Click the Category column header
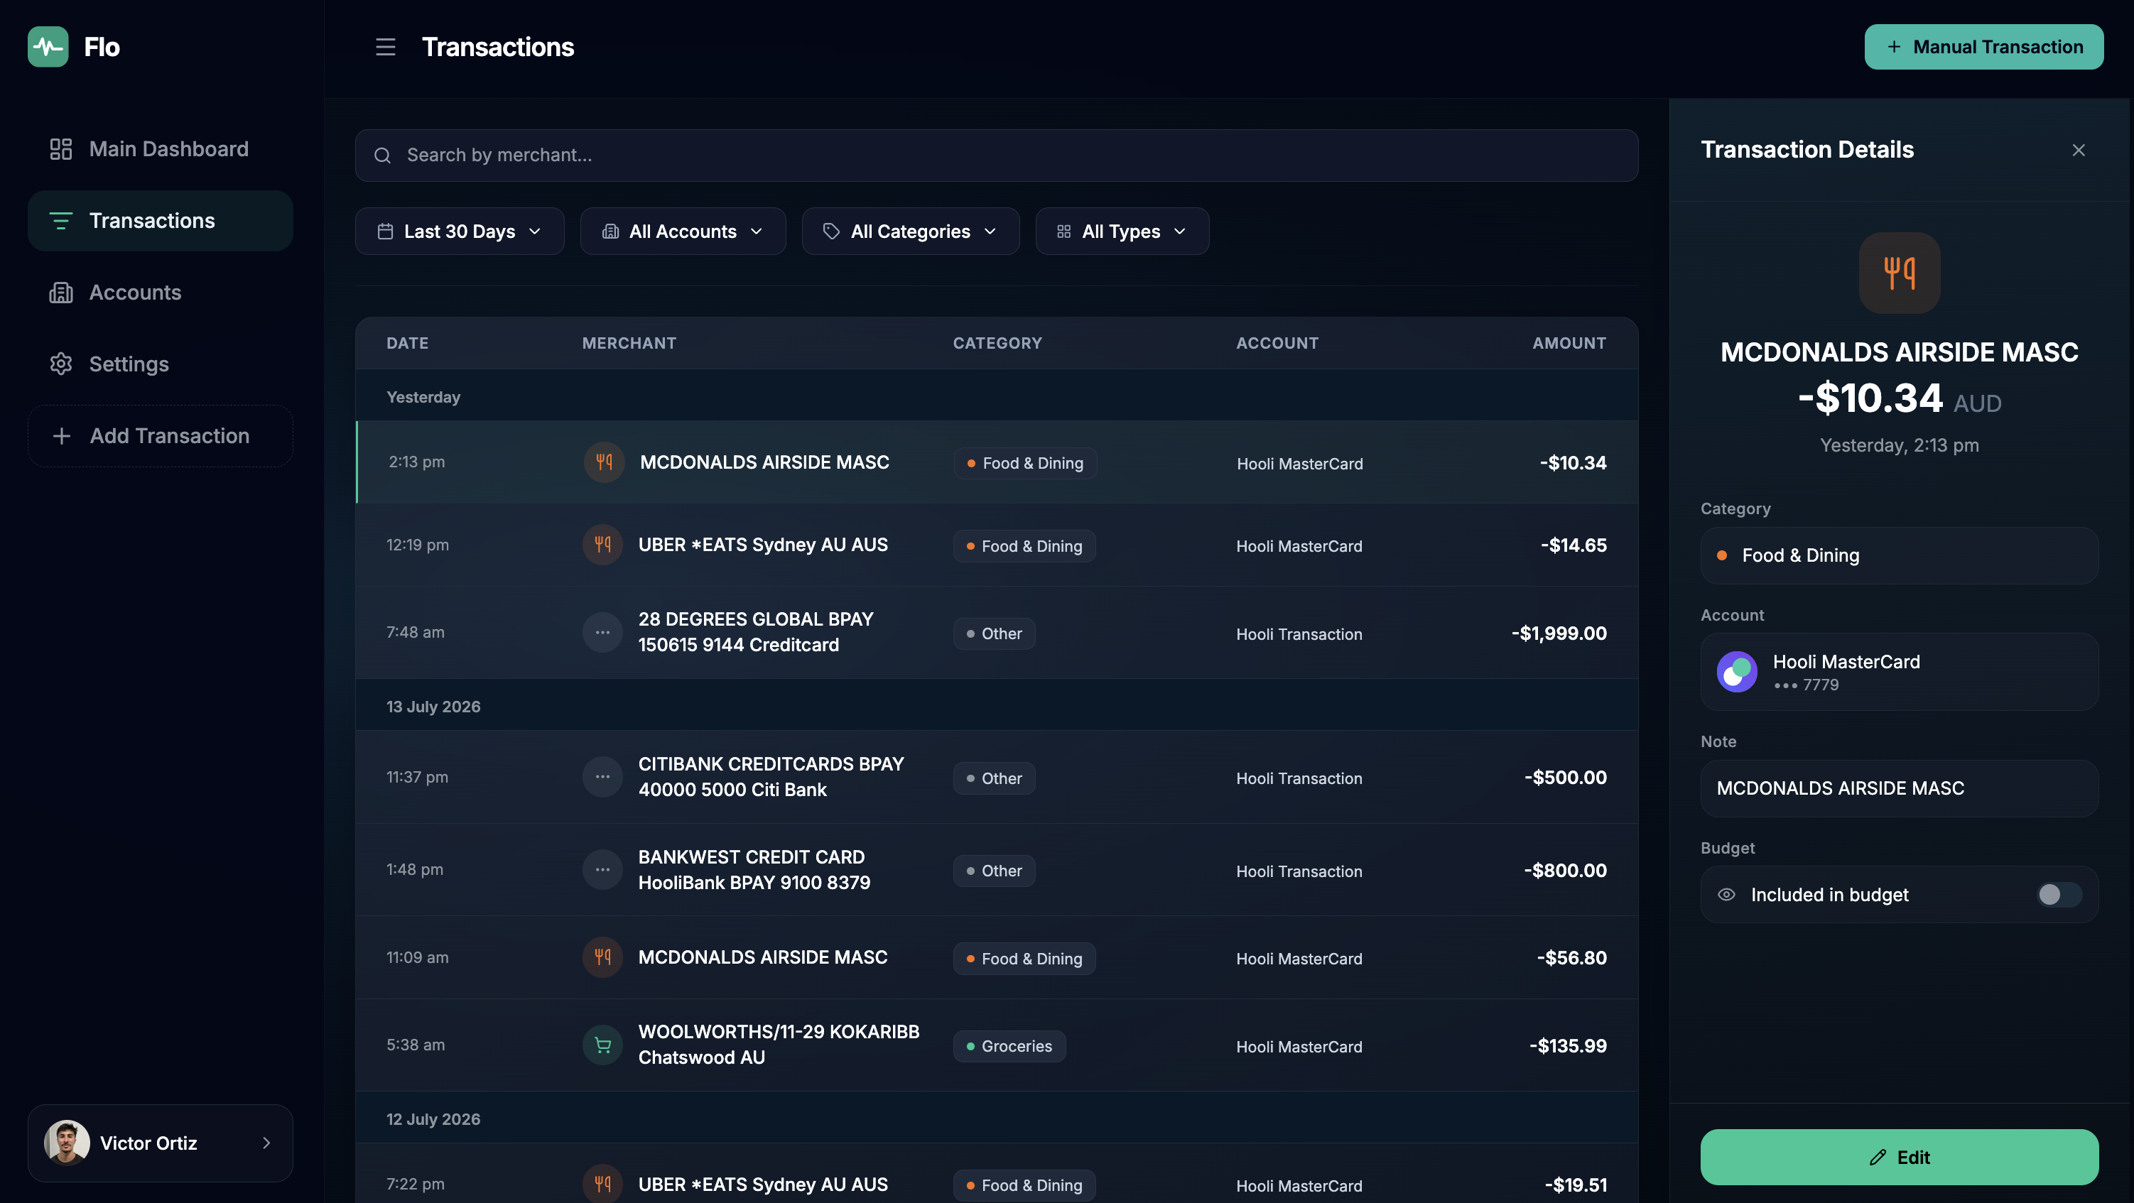Screen dimensions: 2134x1203 [x=997, y=344]
